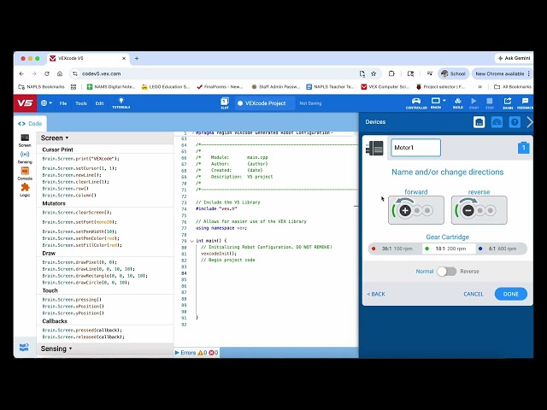Reload the page with browser refresh icon
Image resolution: width=547 pixels, height=410 pixels.
[x=47, y=73]
